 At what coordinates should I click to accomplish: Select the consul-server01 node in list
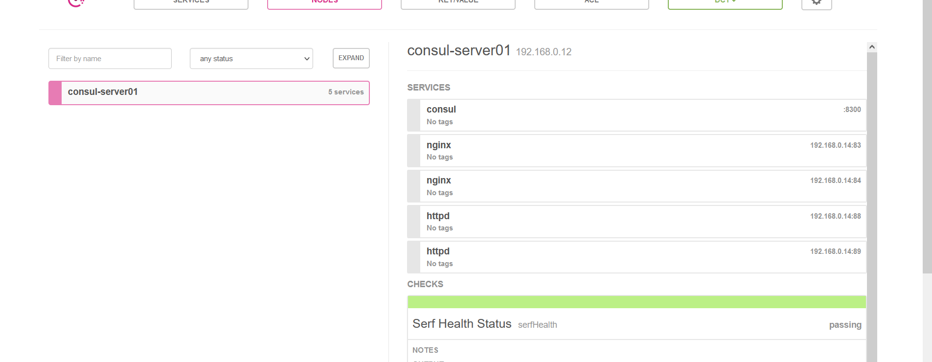click(x=209, y=92)
